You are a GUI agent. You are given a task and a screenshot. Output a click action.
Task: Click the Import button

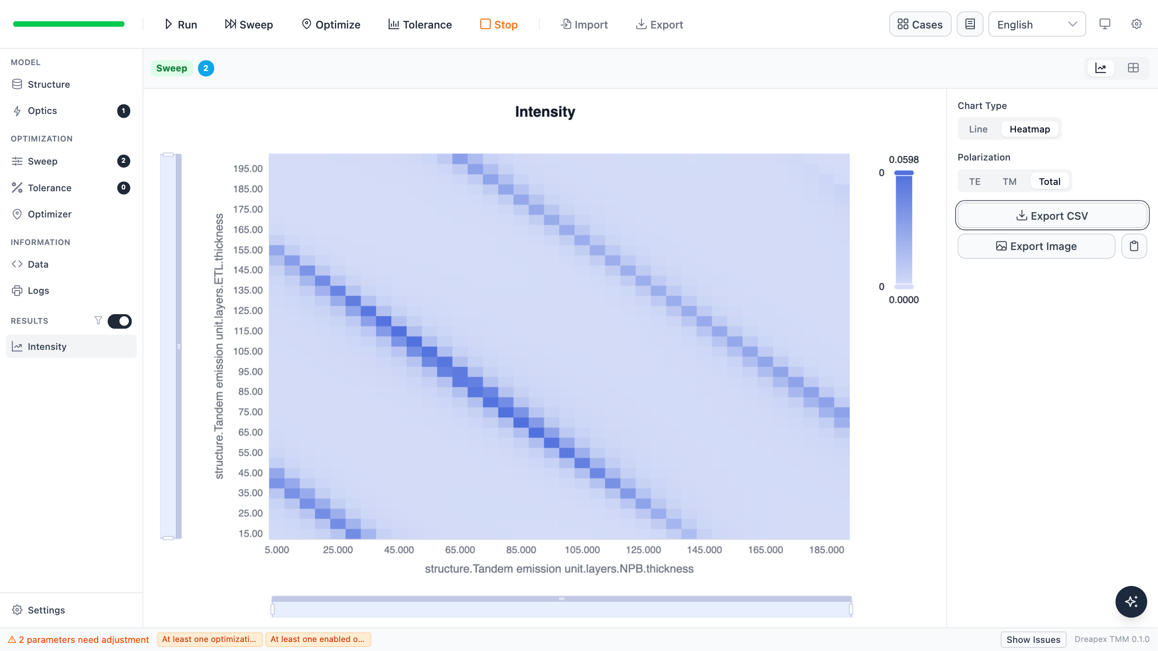click(584, 24)
